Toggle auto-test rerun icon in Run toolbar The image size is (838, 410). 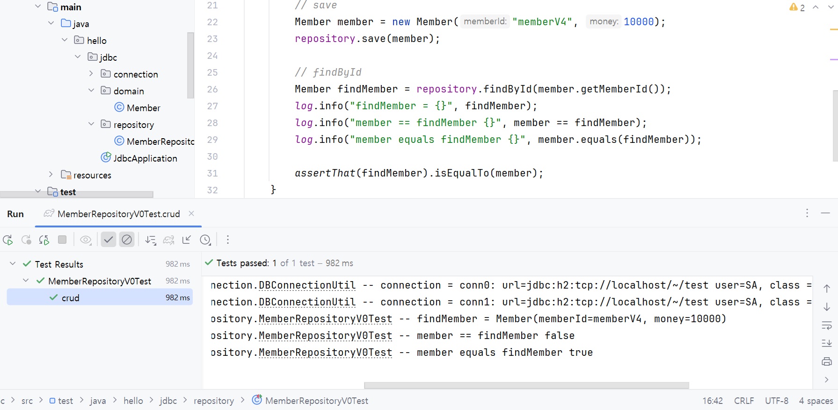[44, 240]
